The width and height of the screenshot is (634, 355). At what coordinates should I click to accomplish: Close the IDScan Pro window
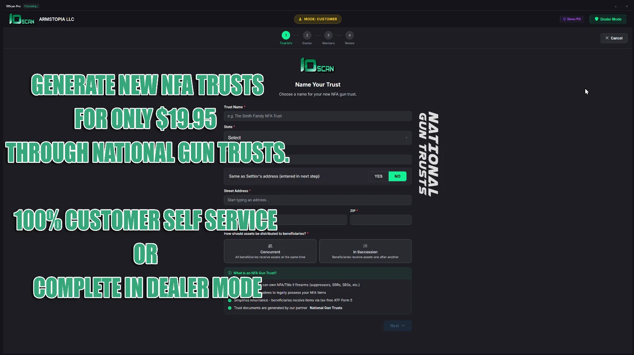click(626, 6)
